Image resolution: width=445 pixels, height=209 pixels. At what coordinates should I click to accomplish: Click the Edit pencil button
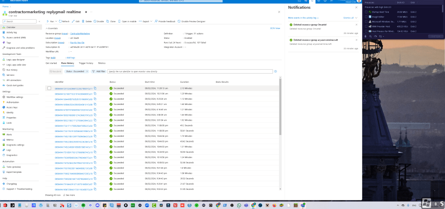coord(75,21)
